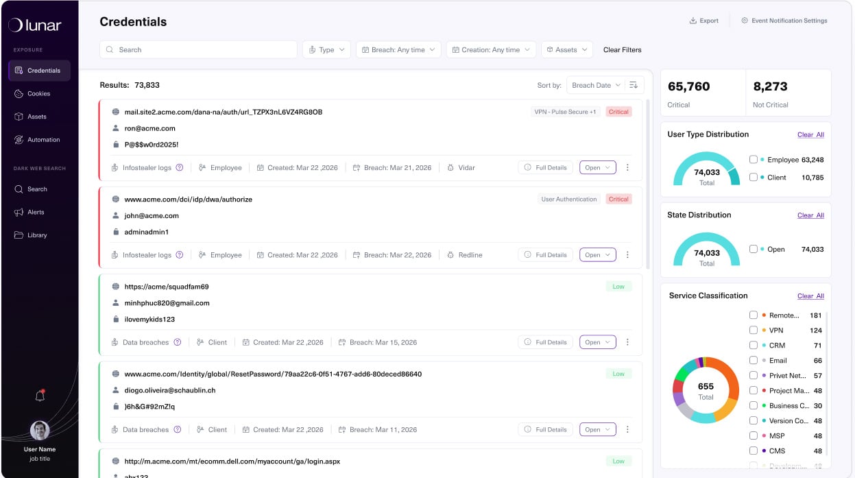Open Event Notification Settings
The image size is (855, 478).
click(784, 21)
